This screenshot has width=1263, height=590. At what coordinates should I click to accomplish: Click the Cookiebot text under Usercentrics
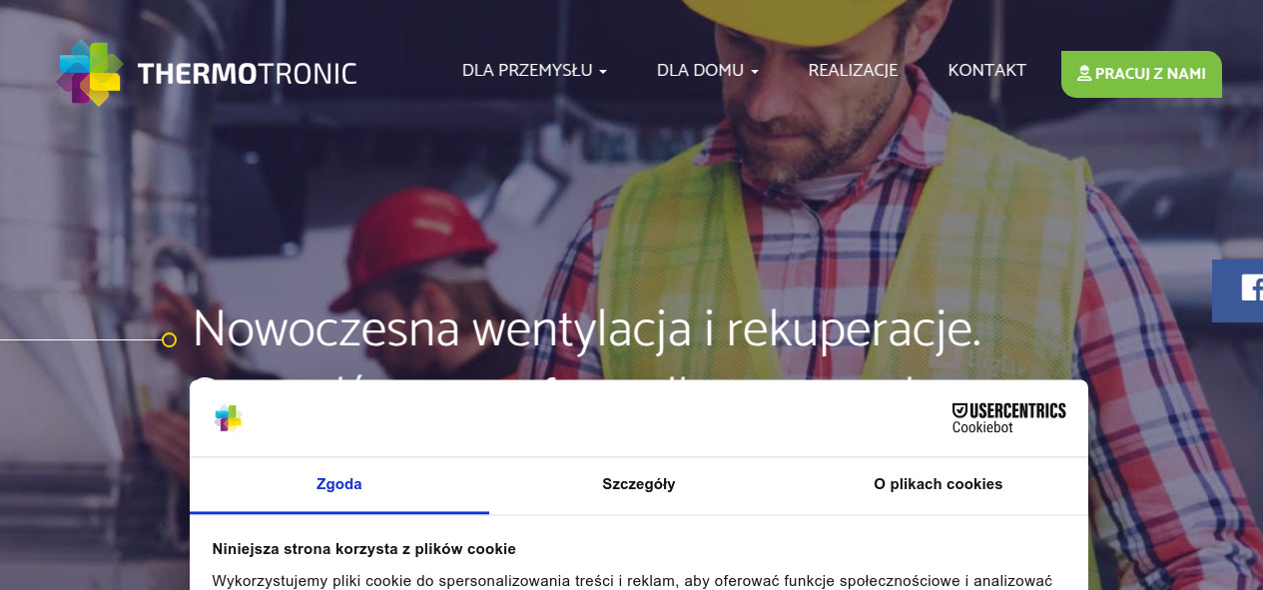click(x=982, y=427)
